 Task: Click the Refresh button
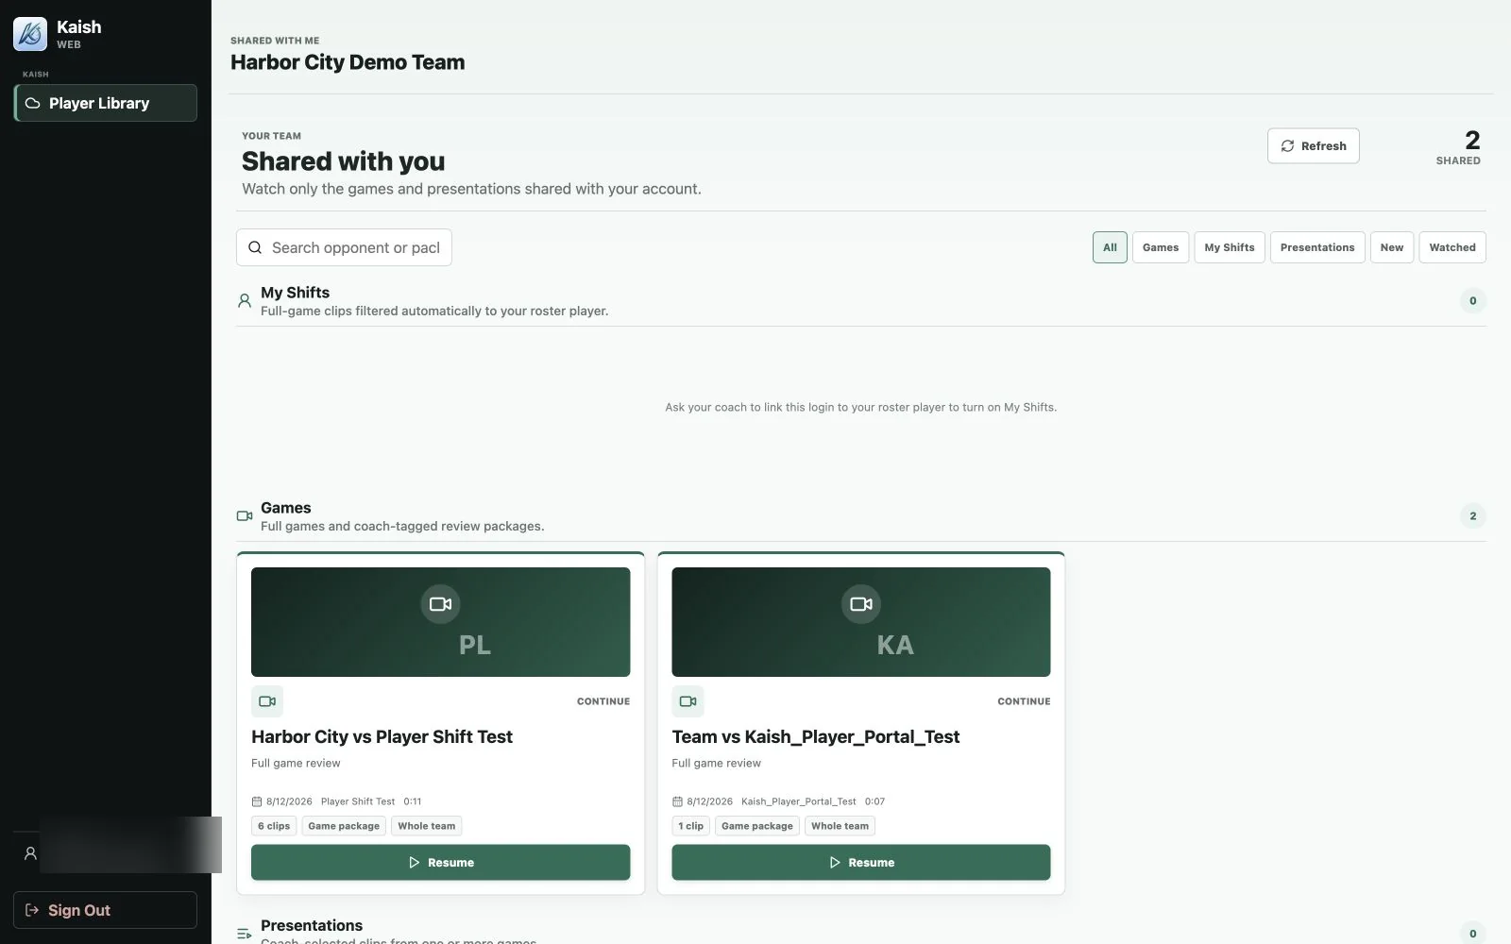pyautogui.click(x=1313, y=145)
